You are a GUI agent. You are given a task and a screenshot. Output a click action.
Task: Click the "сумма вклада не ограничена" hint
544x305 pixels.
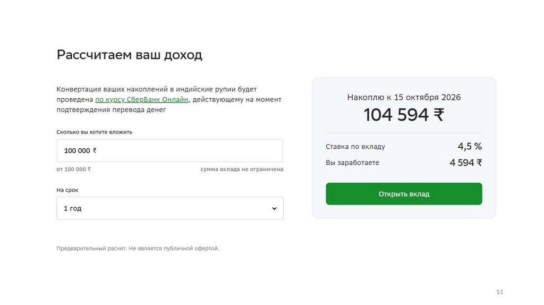tap(242, 170)
